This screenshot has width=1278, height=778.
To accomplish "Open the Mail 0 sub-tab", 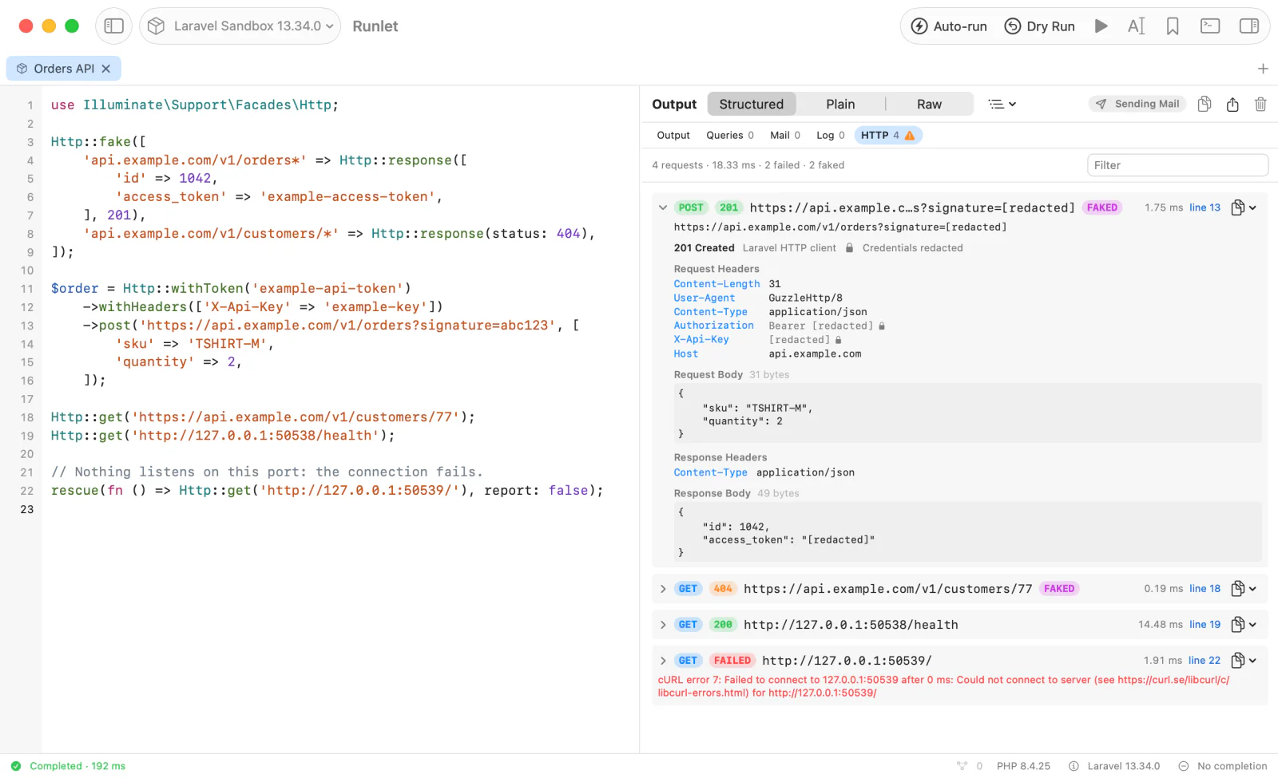I will click(x=785, y=135).
